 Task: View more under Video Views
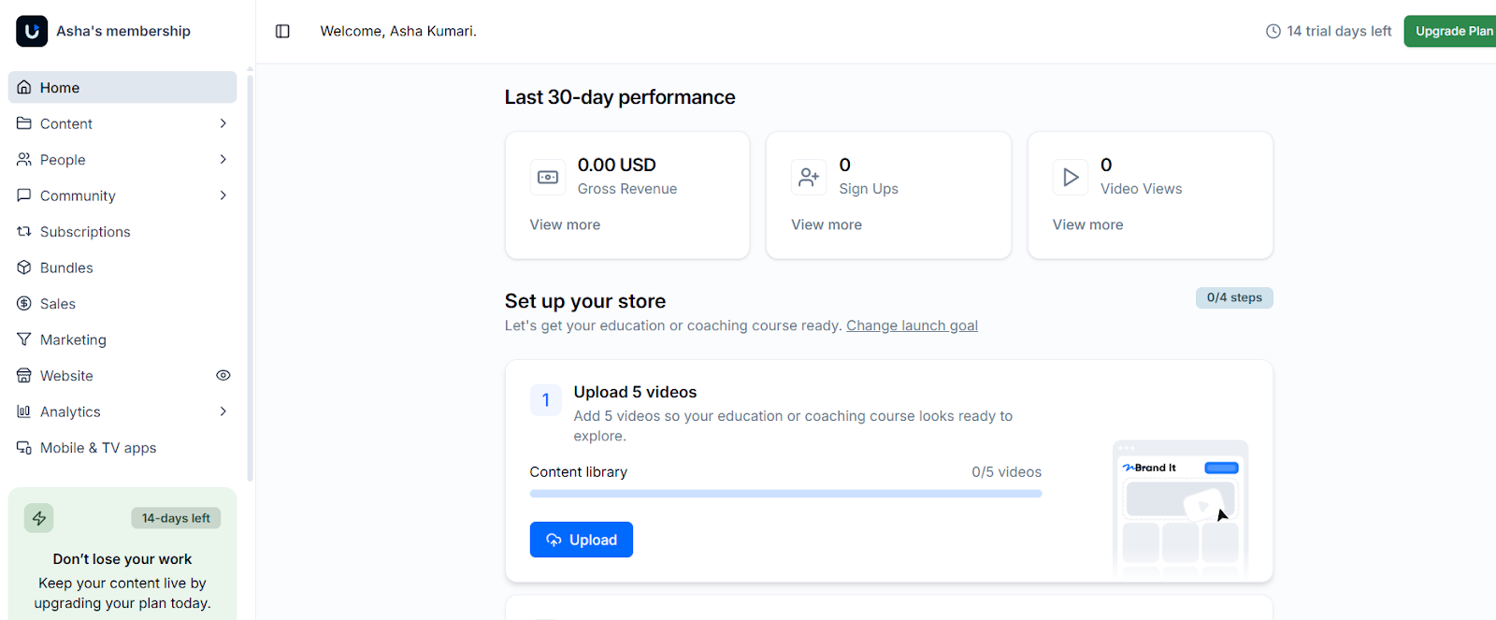click(x=1088, y=224)
